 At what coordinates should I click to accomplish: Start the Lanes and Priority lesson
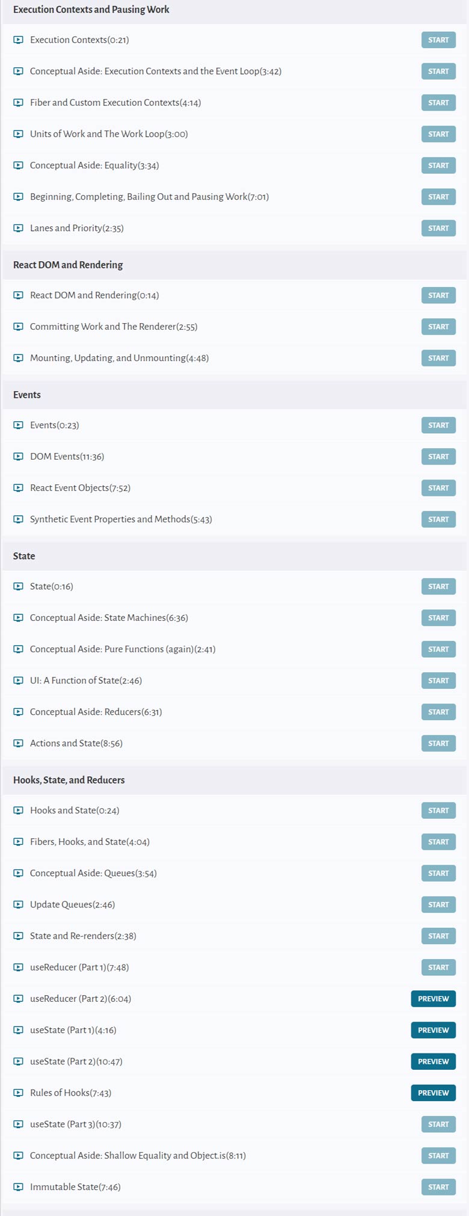(x=438, y=228)
